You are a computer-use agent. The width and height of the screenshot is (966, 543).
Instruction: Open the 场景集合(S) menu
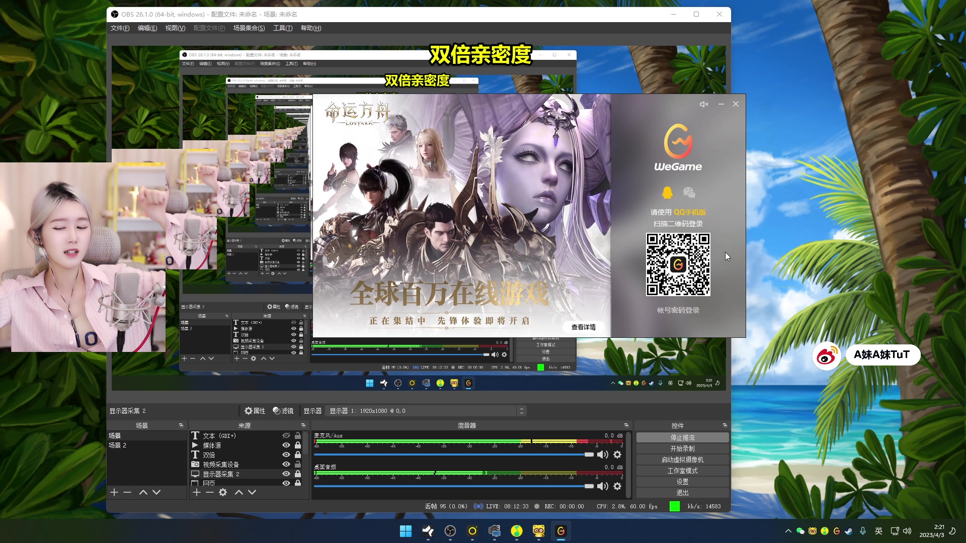point(249,28)
